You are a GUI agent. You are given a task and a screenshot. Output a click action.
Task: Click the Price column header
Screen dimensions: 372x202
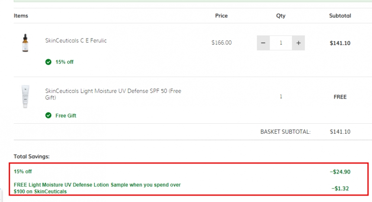(221, 16)
